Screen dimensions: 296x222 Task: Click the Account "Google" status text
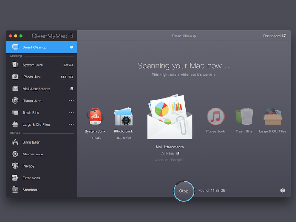(x=169, y=160)
